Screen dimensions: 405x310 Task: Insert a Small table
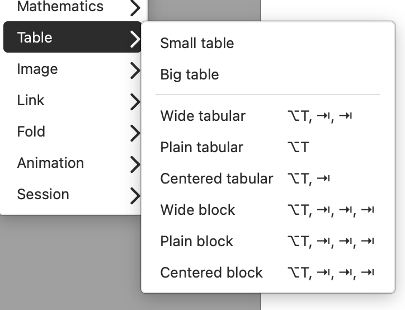tap(197, 43)
